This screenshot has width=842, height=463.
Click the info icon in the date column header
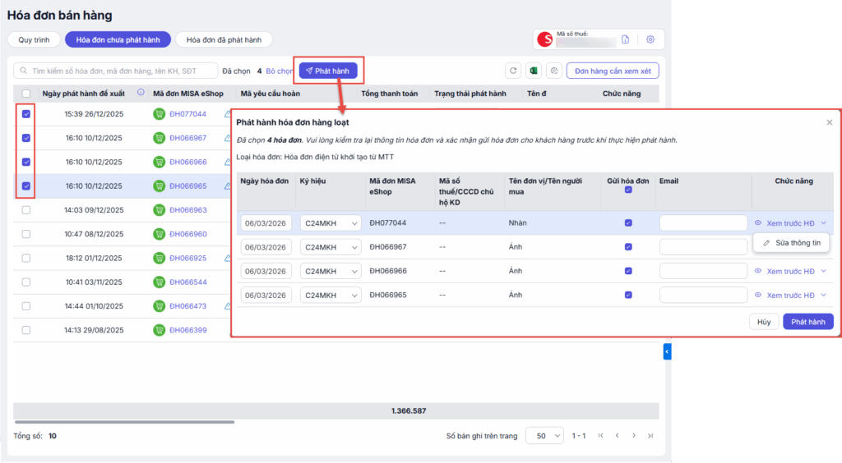point(141,93)
